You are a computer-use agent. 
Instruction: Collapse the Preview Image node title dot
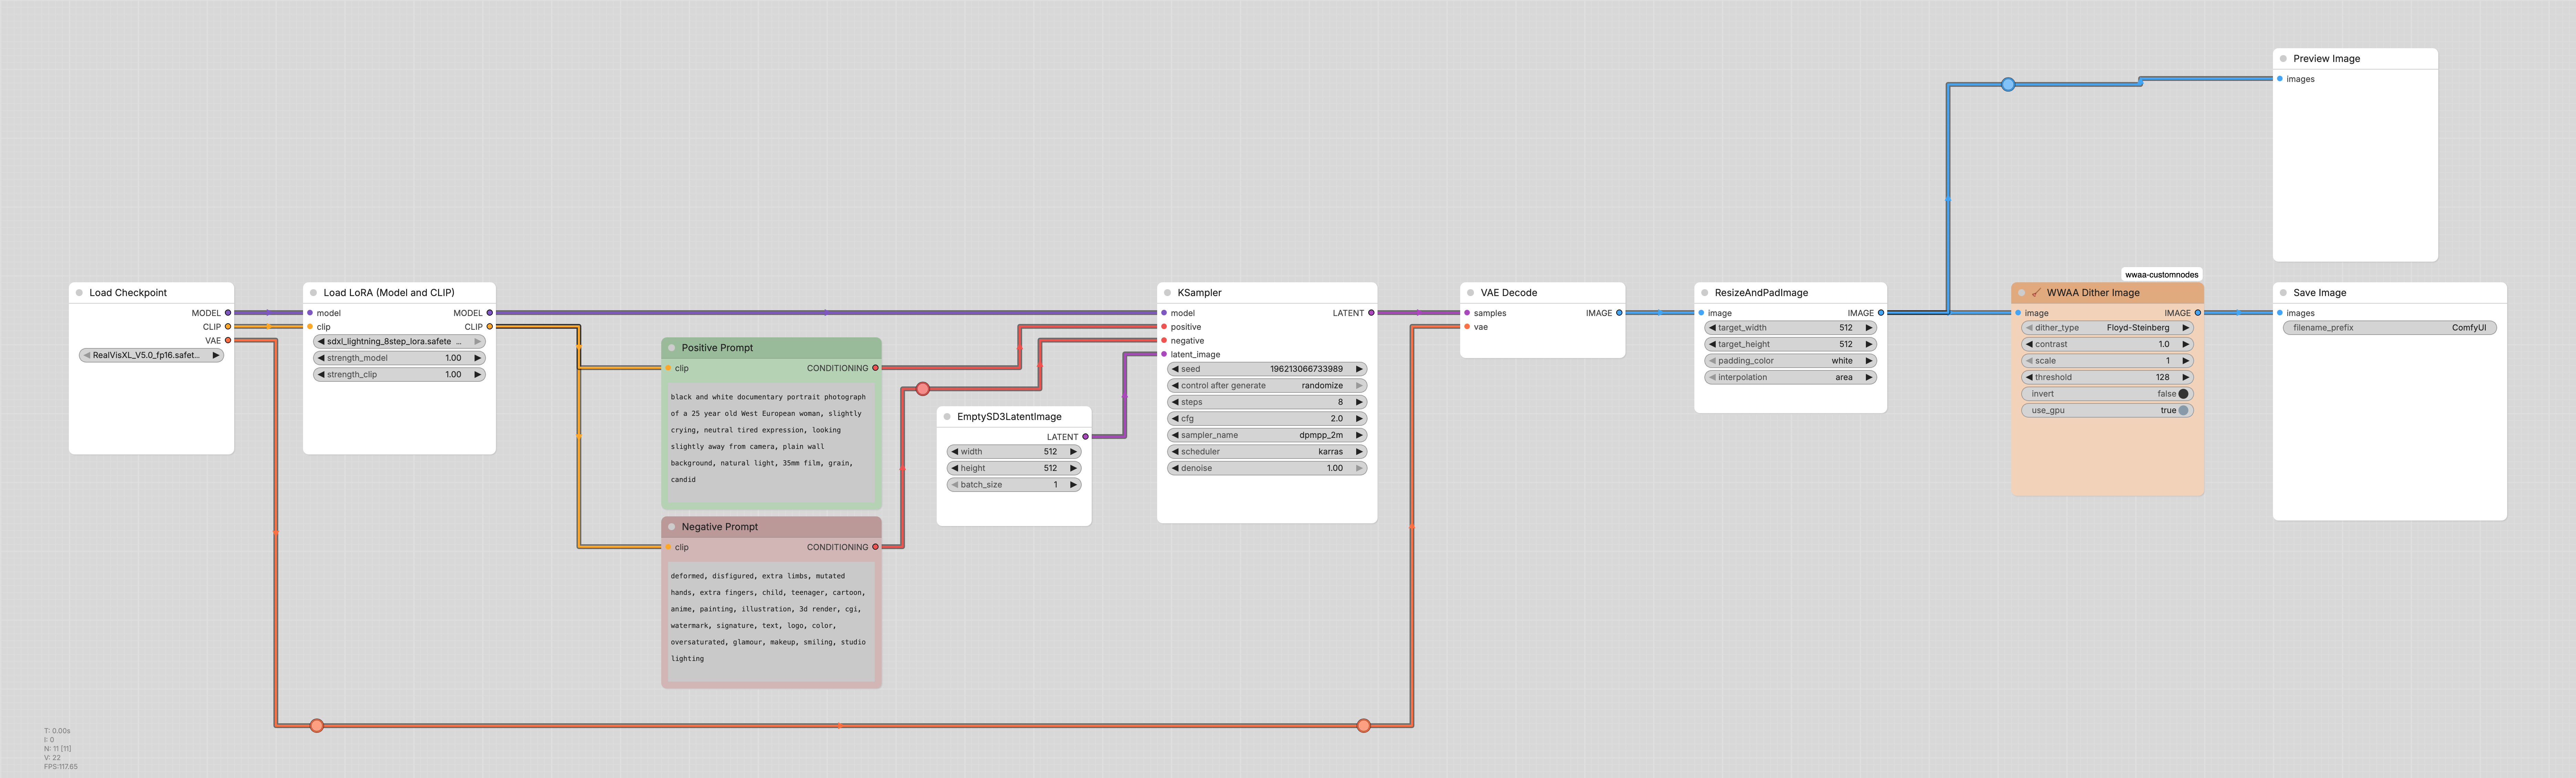(x=2283, y=59)
